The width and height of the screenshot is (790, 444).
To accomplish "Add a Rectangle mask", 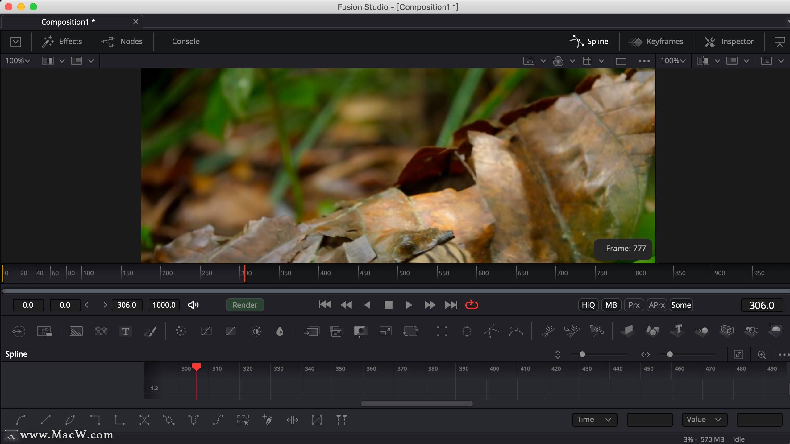I will click(x=442, y=331).
